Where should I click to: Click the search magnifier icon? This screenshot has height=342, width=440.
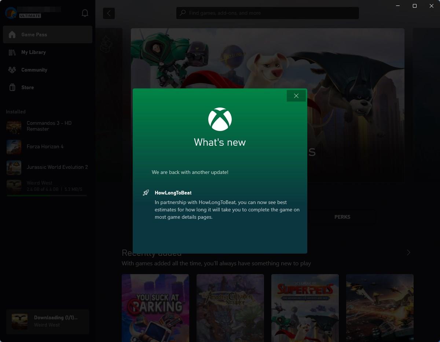[x=183, y=13]
